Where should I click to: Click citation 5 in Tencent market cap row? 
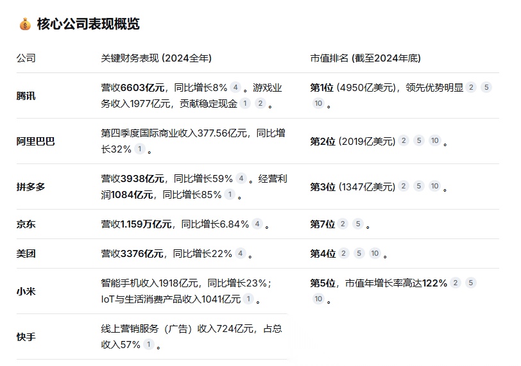tap(486, 87)
